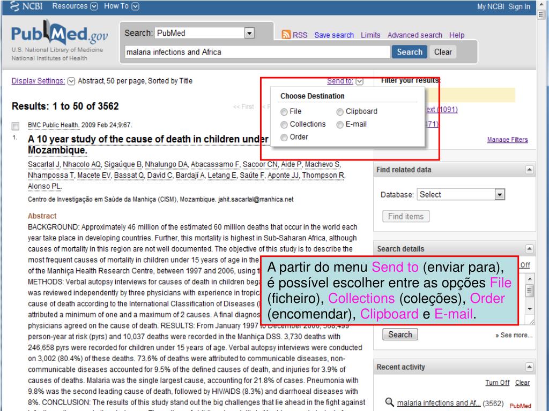Open recent search malaria infections and Af...
The width and height of the screenshot is (549, 411).
pos(439,403)
